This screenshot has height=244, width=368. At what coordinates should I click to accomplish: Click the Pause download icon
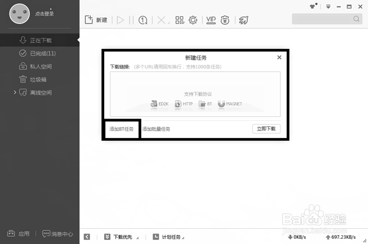[131, 20]
